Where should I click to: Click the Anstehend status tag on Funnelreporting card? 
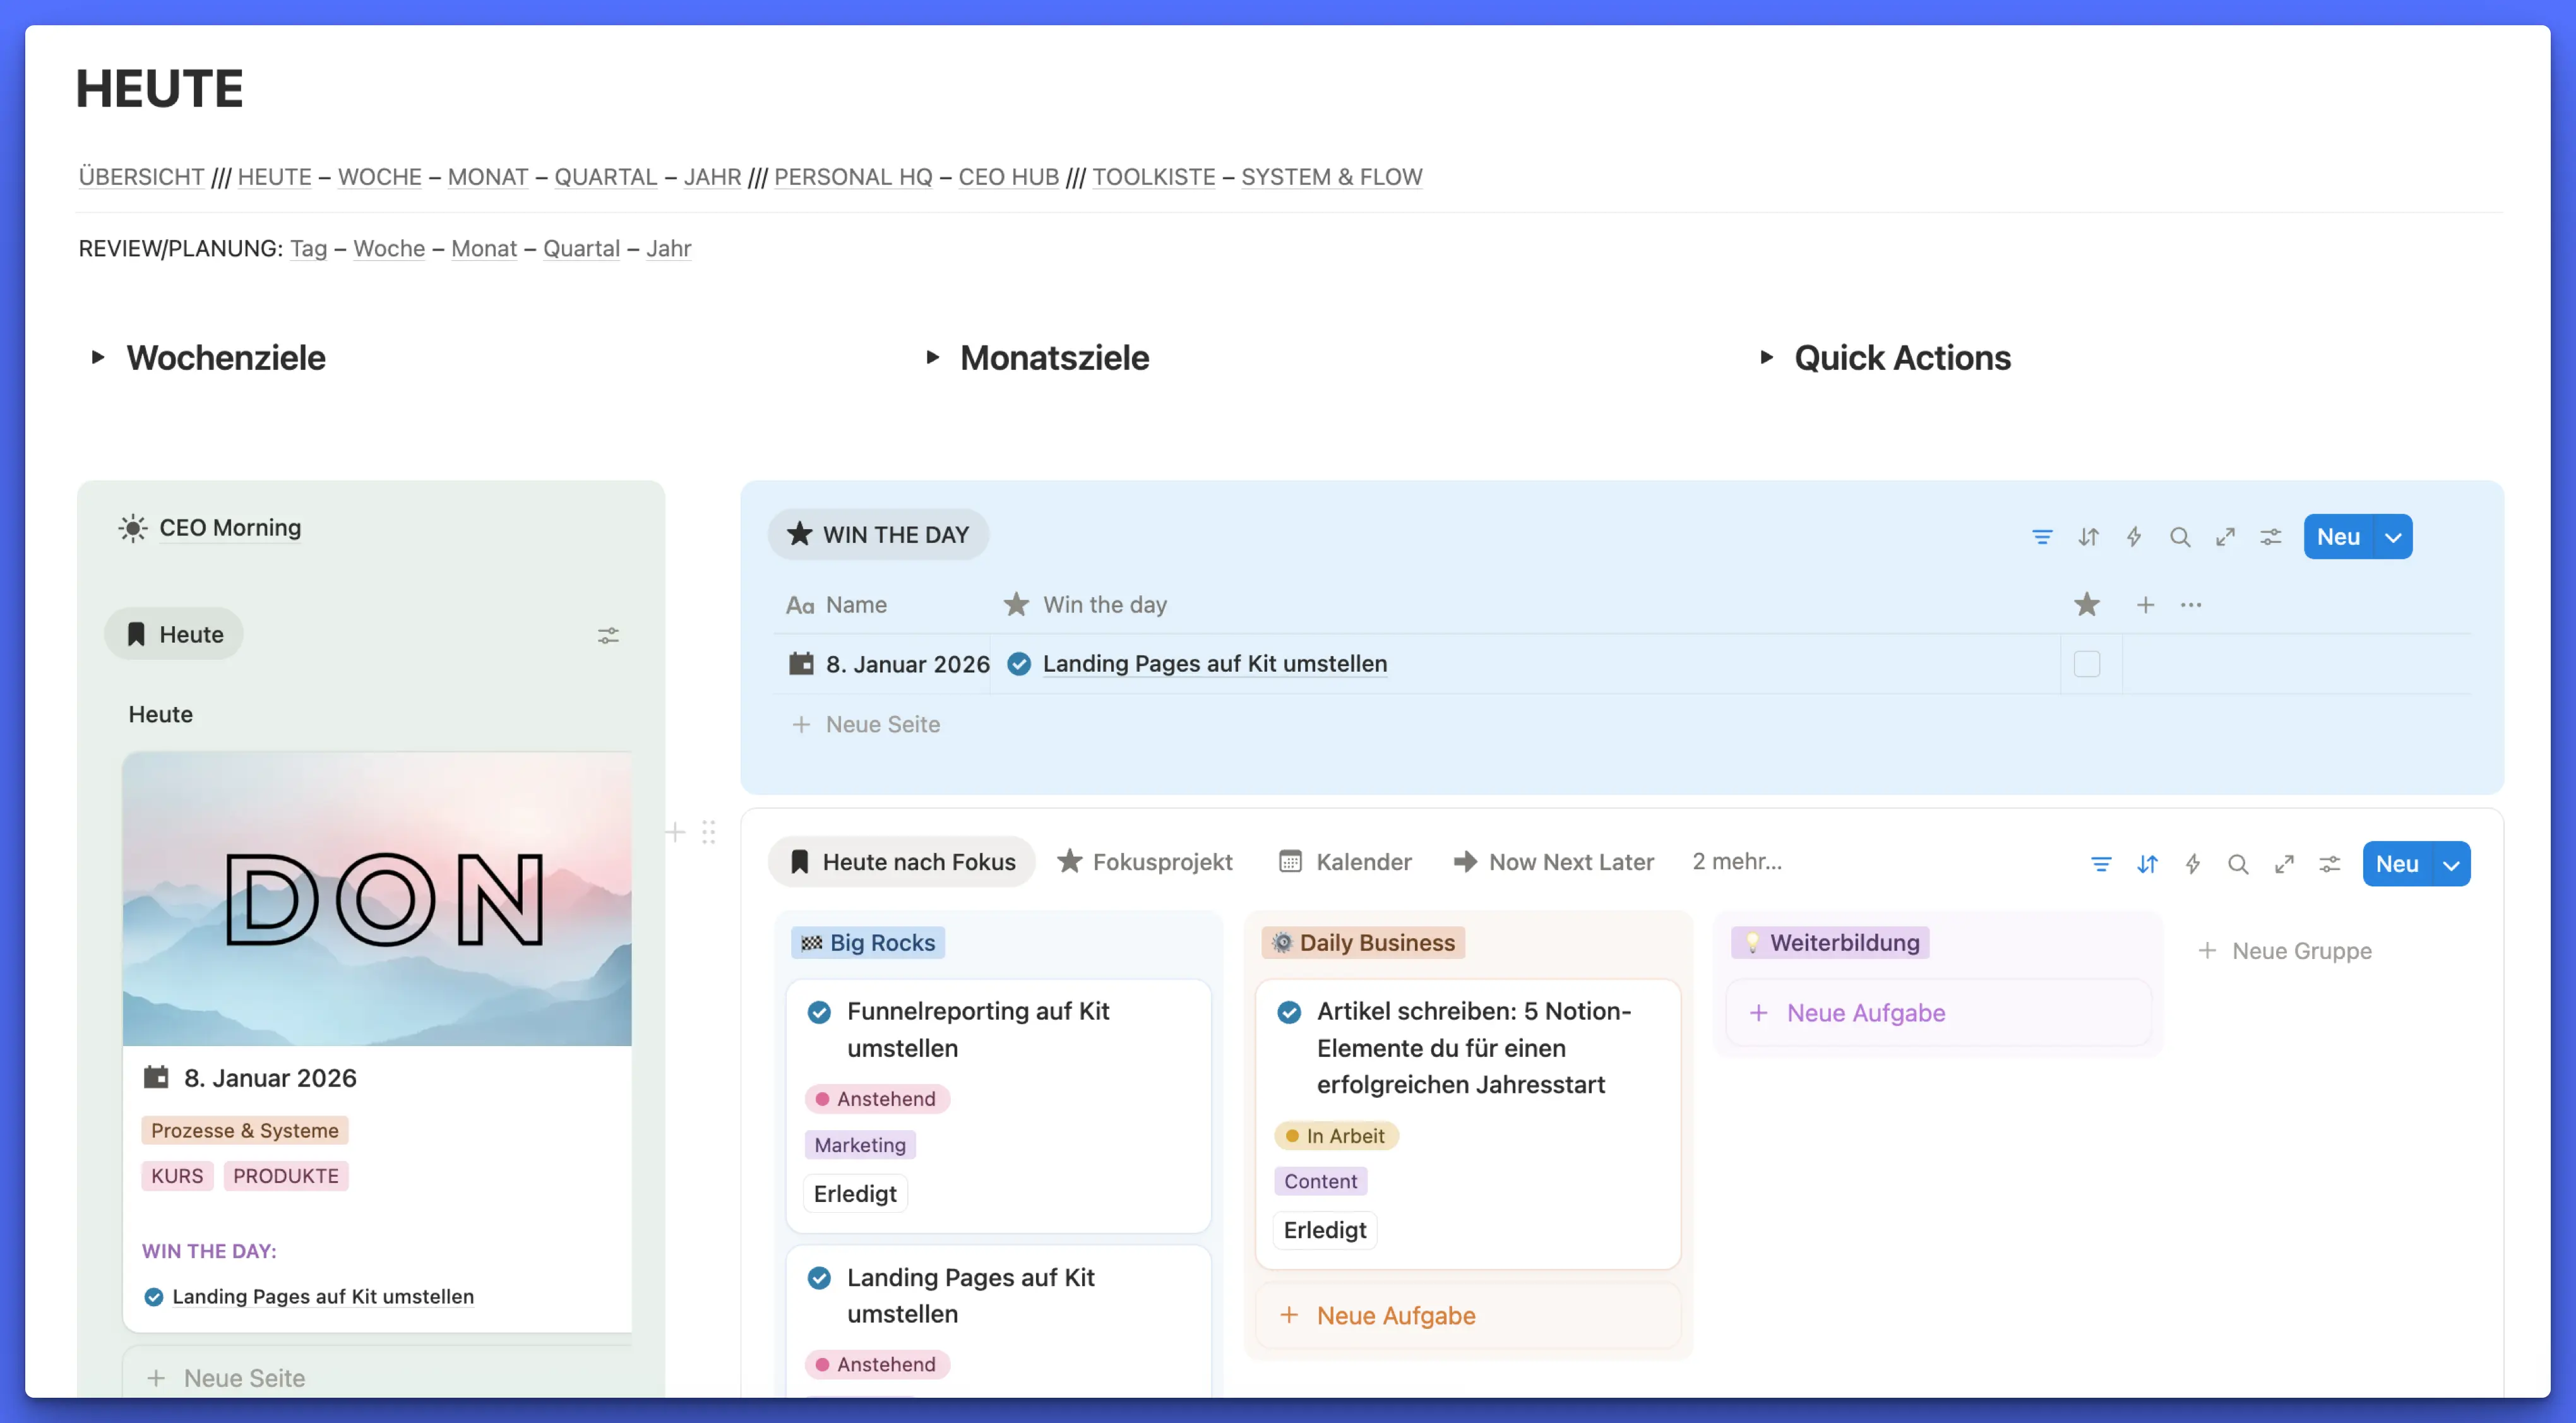(876, 1099)
